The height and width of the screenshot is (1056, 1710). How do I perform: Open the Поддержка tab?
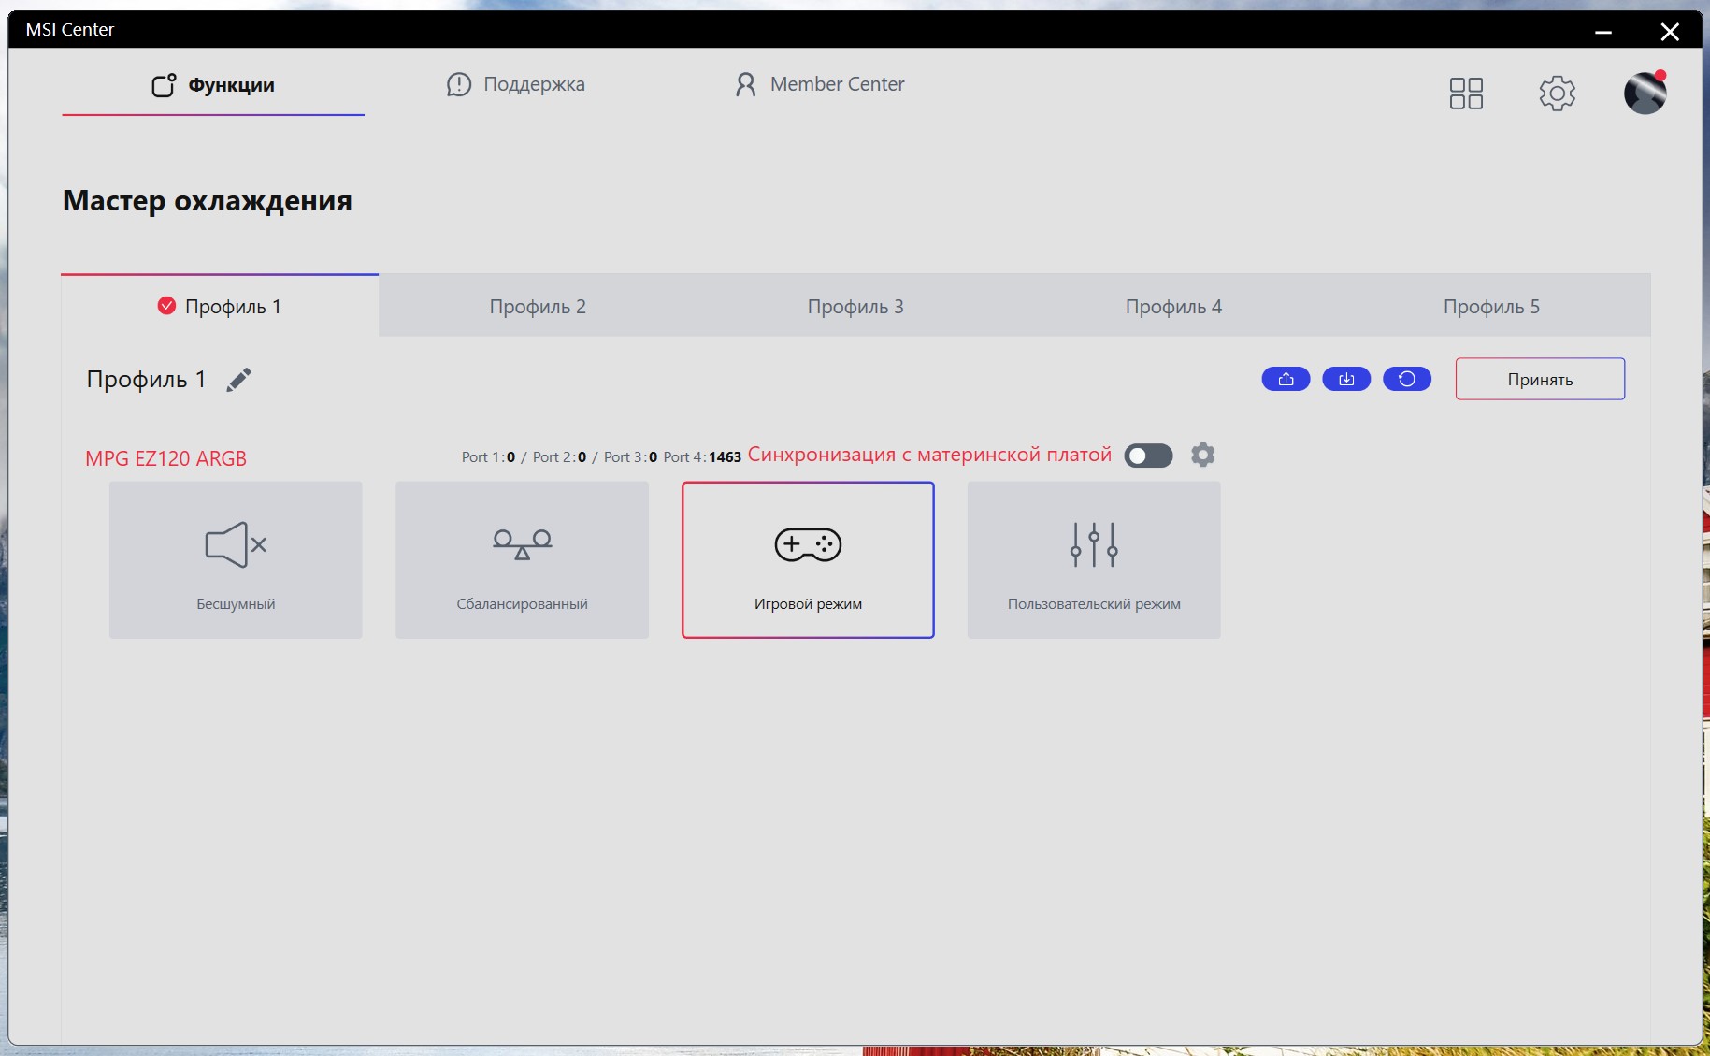516,84
